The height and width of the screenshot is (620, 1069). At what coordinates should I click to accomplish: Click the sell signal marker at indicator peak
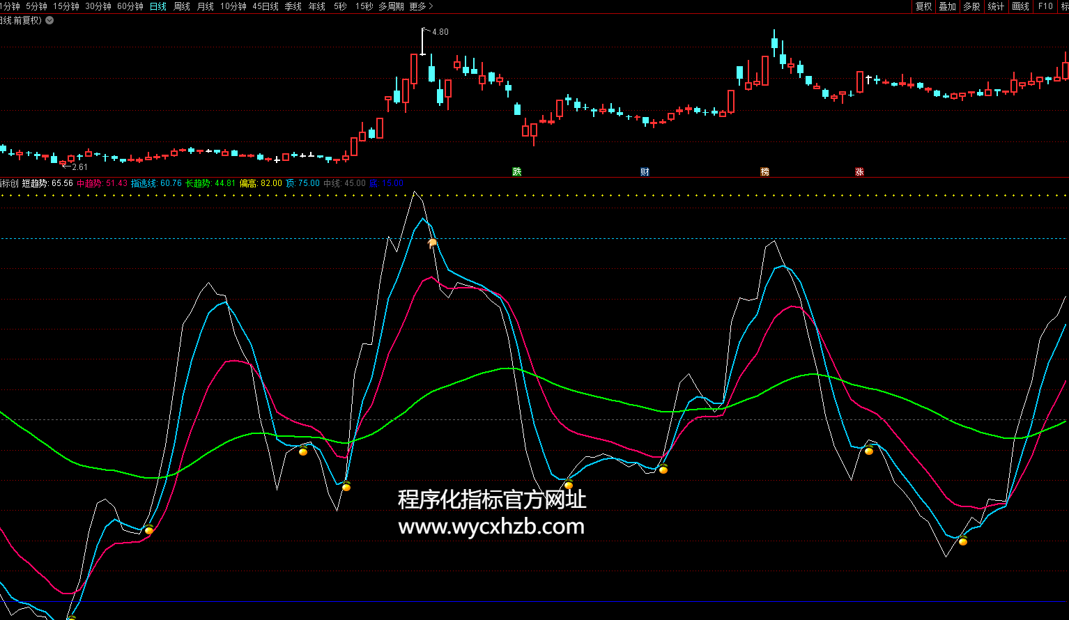433,242
